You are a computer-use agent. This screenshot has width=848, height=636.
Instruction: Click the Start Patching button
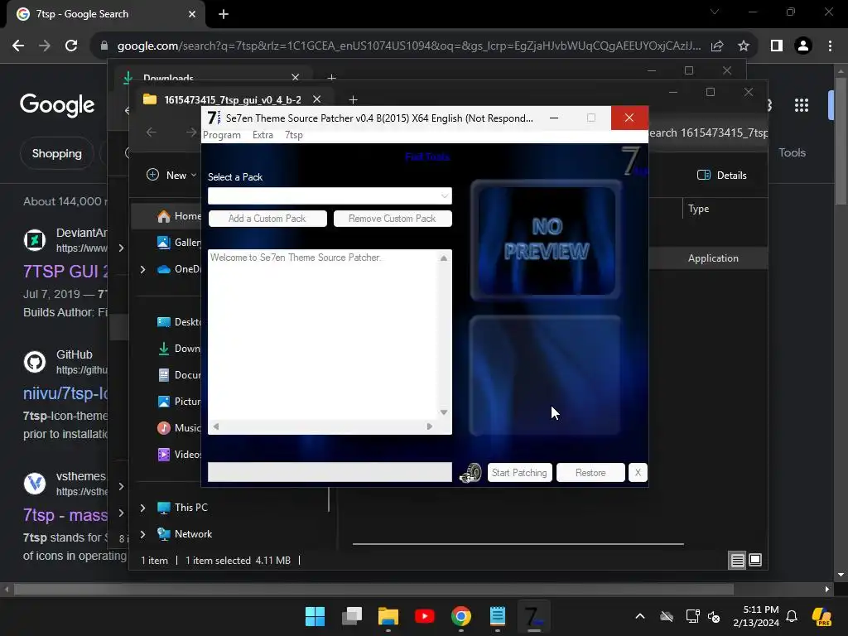pos(519,473)
